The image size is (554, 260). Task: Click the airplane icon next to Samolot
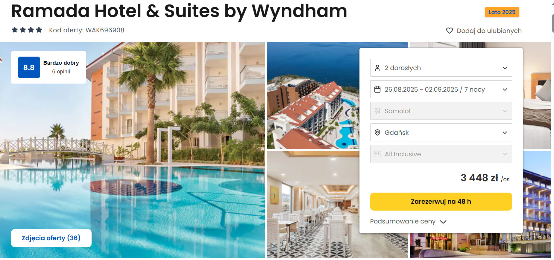[x=377, y=111]
